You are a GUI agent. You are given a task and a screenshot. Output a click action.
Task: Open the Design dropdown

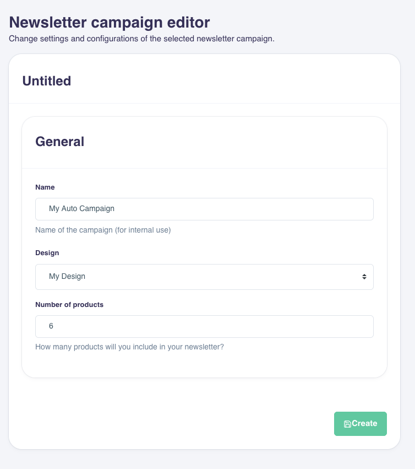click(204, 277)
